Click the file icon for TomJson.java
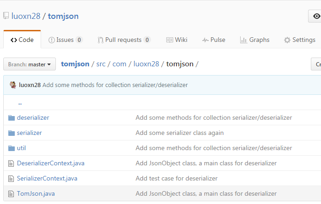The width and height of the screenshot is (321, 204). [x=11, y=194]
